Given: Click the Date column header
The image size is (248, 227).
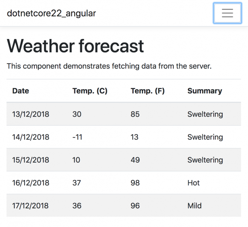Looking at the screenshot, I should click(x=21, y=91).
